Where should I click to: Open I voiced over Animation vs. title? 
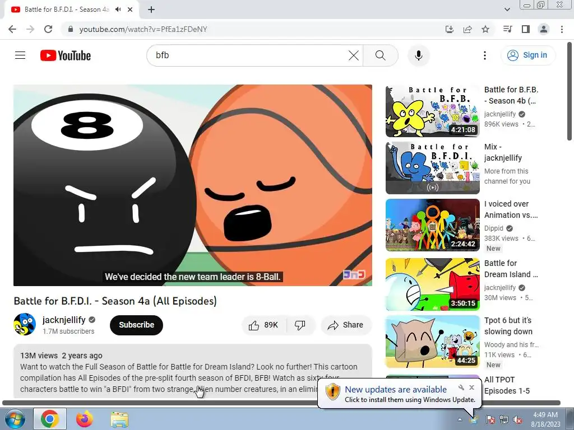[x=511, y=209]
